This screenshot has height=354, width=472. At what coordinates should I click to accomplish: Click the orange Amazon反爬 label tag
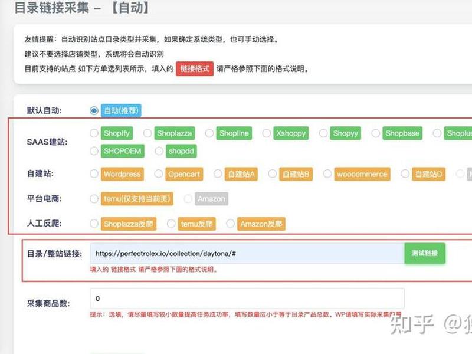261,224
